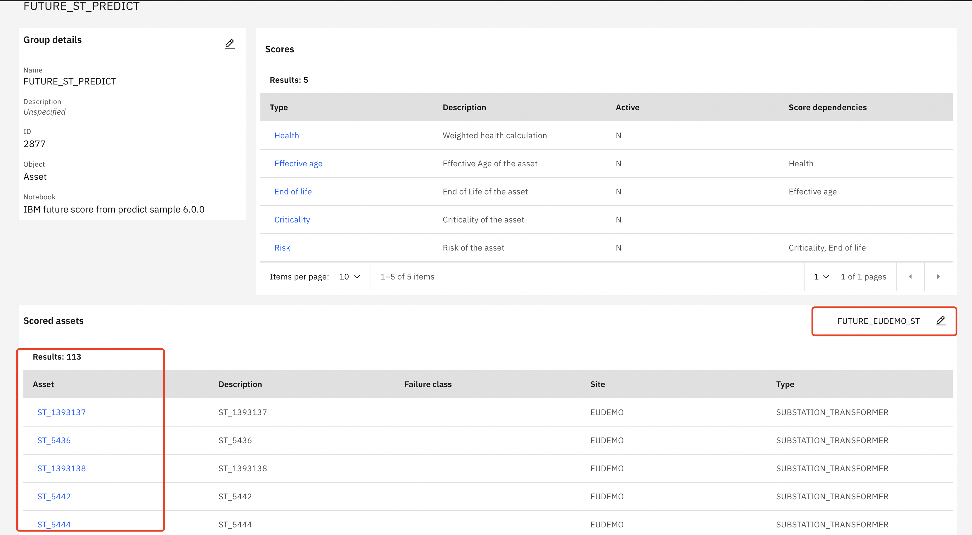This screenshot has height=535, width=972.
Task: Select 'Unspecified' description value
Action: (x=44, y=112)
